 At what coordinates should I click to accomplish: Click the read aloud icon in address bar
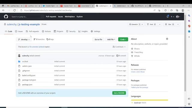[154, 10]
